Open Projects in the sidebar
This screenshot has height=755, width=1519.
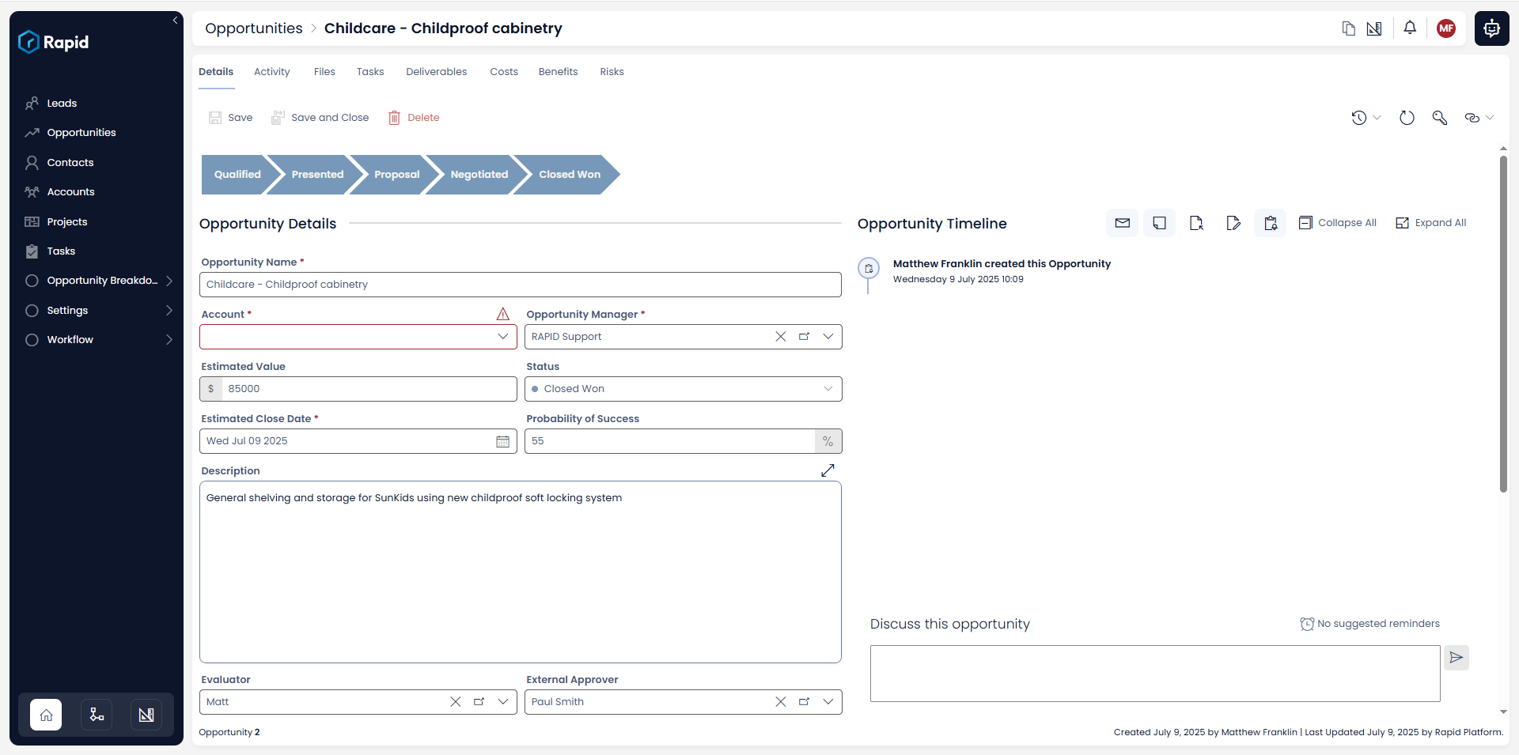(x=66, y=221)
